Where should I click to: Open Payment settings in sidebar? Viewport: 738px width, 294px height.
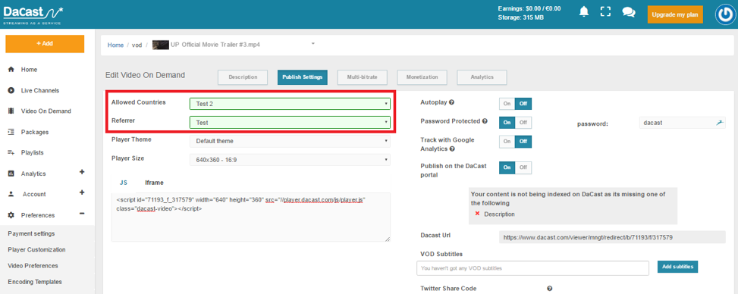pos(31,234)
